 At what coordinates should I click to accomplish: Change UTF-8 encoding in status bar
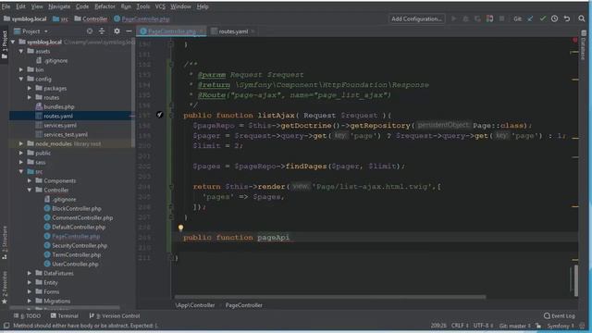[x=483, y=326]
